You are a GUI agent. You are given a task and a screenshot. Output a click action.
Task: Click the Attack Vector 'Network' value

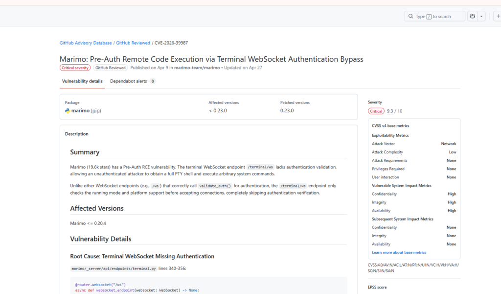(x=449, y=144)
